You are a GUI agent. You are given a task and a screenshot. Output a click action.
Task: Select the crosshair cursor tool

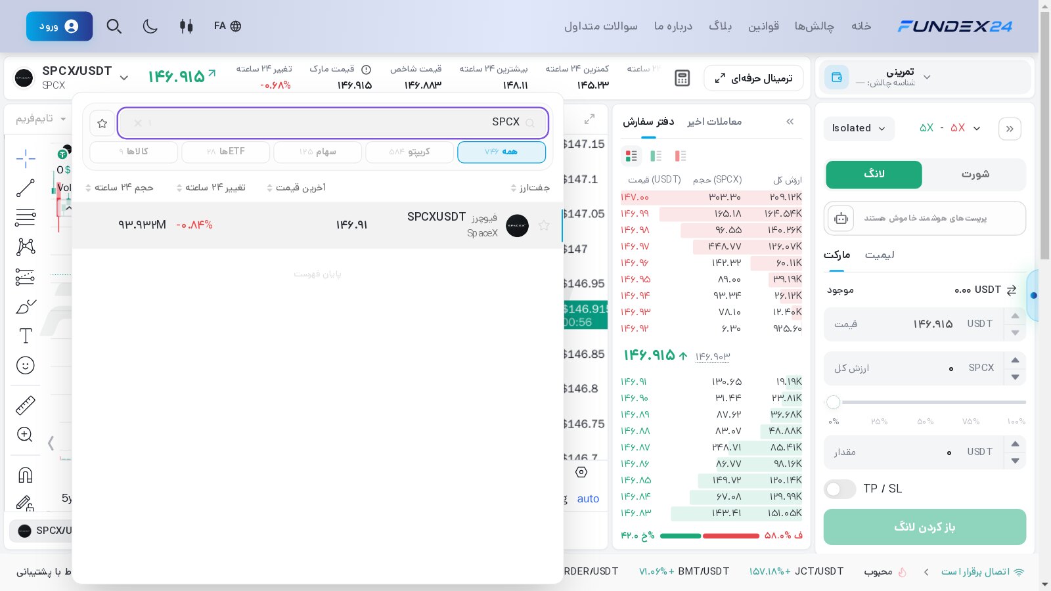coord(26,158)
